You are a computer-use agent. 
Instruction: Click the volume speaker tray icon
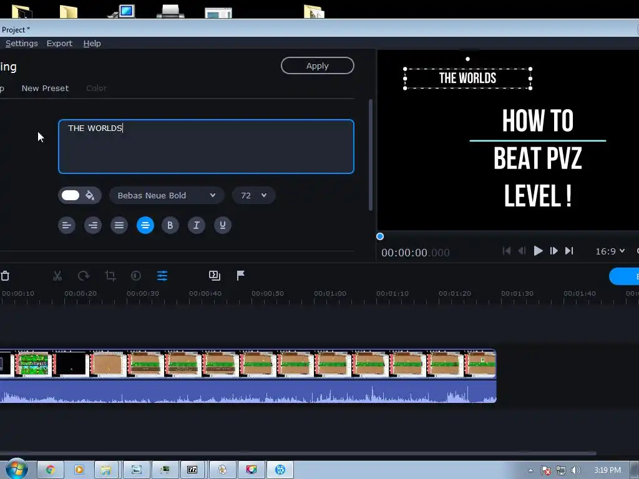(x=576, y=470)
